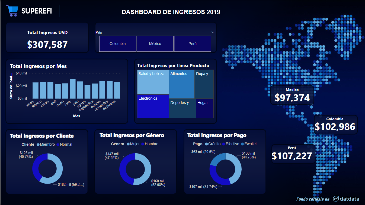Expand the País slicer chevron
Image resolution: width=365 pixels, height=205 pixels.
[x=213, y=32]
